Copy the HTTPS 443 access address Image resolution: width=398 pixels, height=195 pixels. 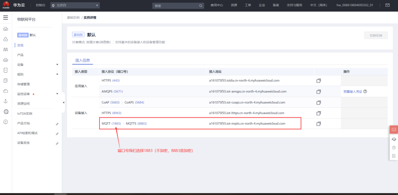click(319, 81)
